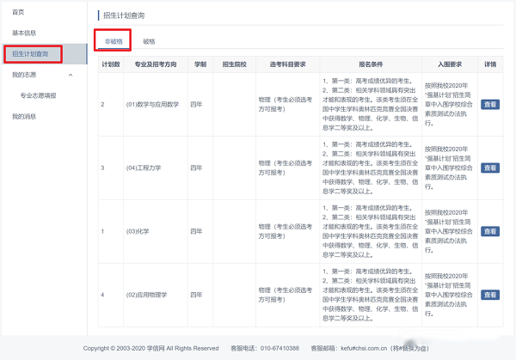Collapse the 我的志愿 chevron arrow
This screenshot has width=516, height=360.
point(71,75)
